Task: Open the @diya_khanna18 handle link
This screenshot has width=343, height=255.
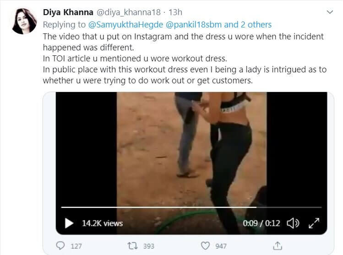Action: click(124, 11)
